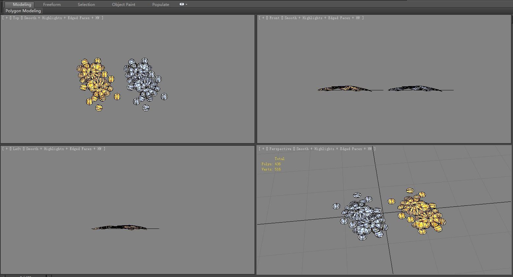
Task: Open the Selection ribbon tab
Action: [x=86, y=4]
